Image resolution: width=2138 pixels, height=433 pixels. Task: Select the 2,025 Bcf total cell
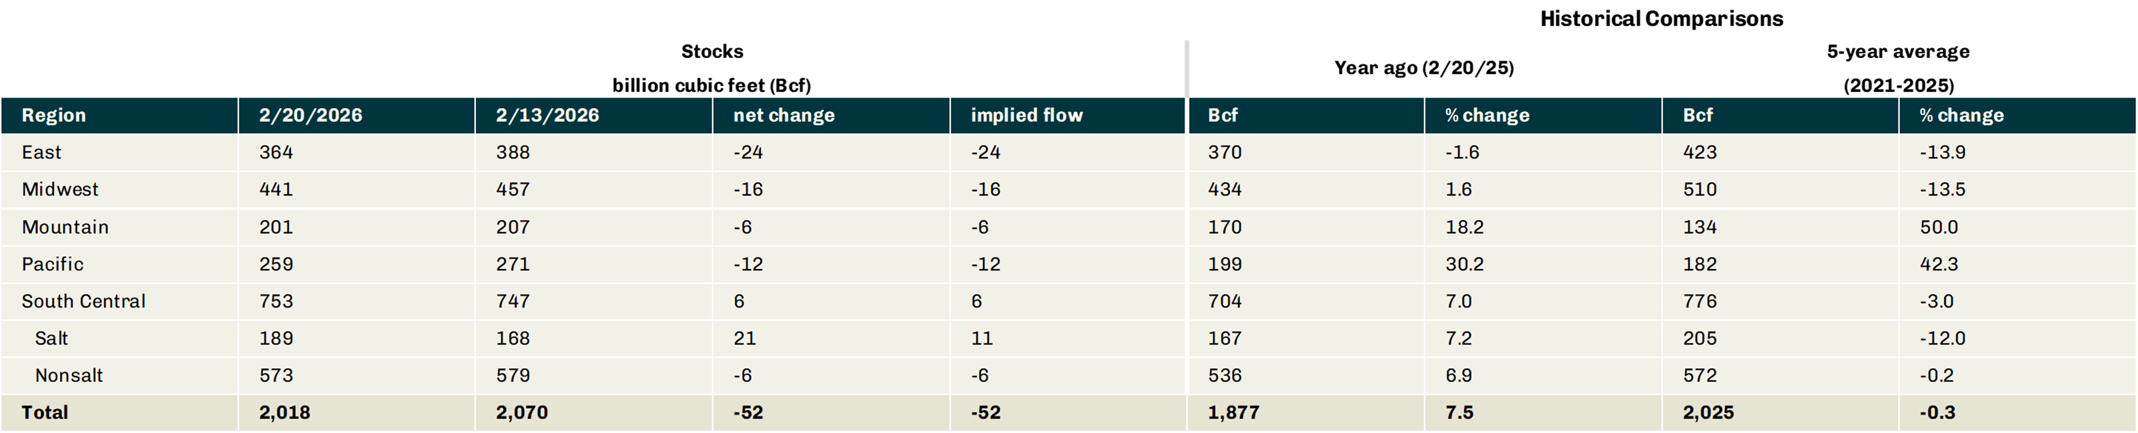coord(1708,413)
